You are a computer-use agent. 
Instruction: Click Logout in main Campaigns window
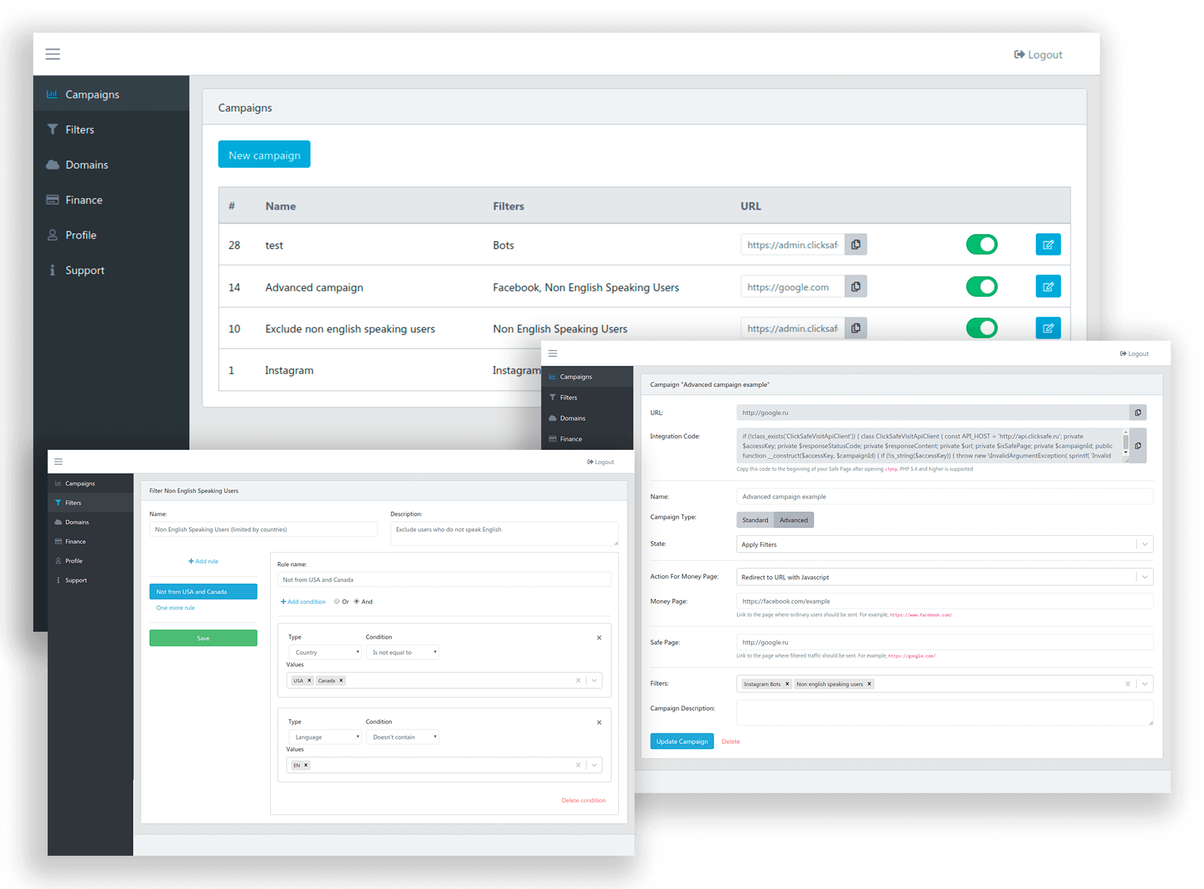[1038, 55]
